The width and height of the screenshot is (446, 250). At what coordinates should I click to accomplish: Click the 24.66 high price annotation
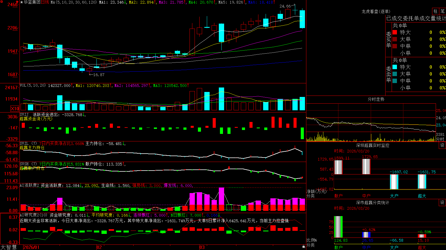click(x=285, y=6)
